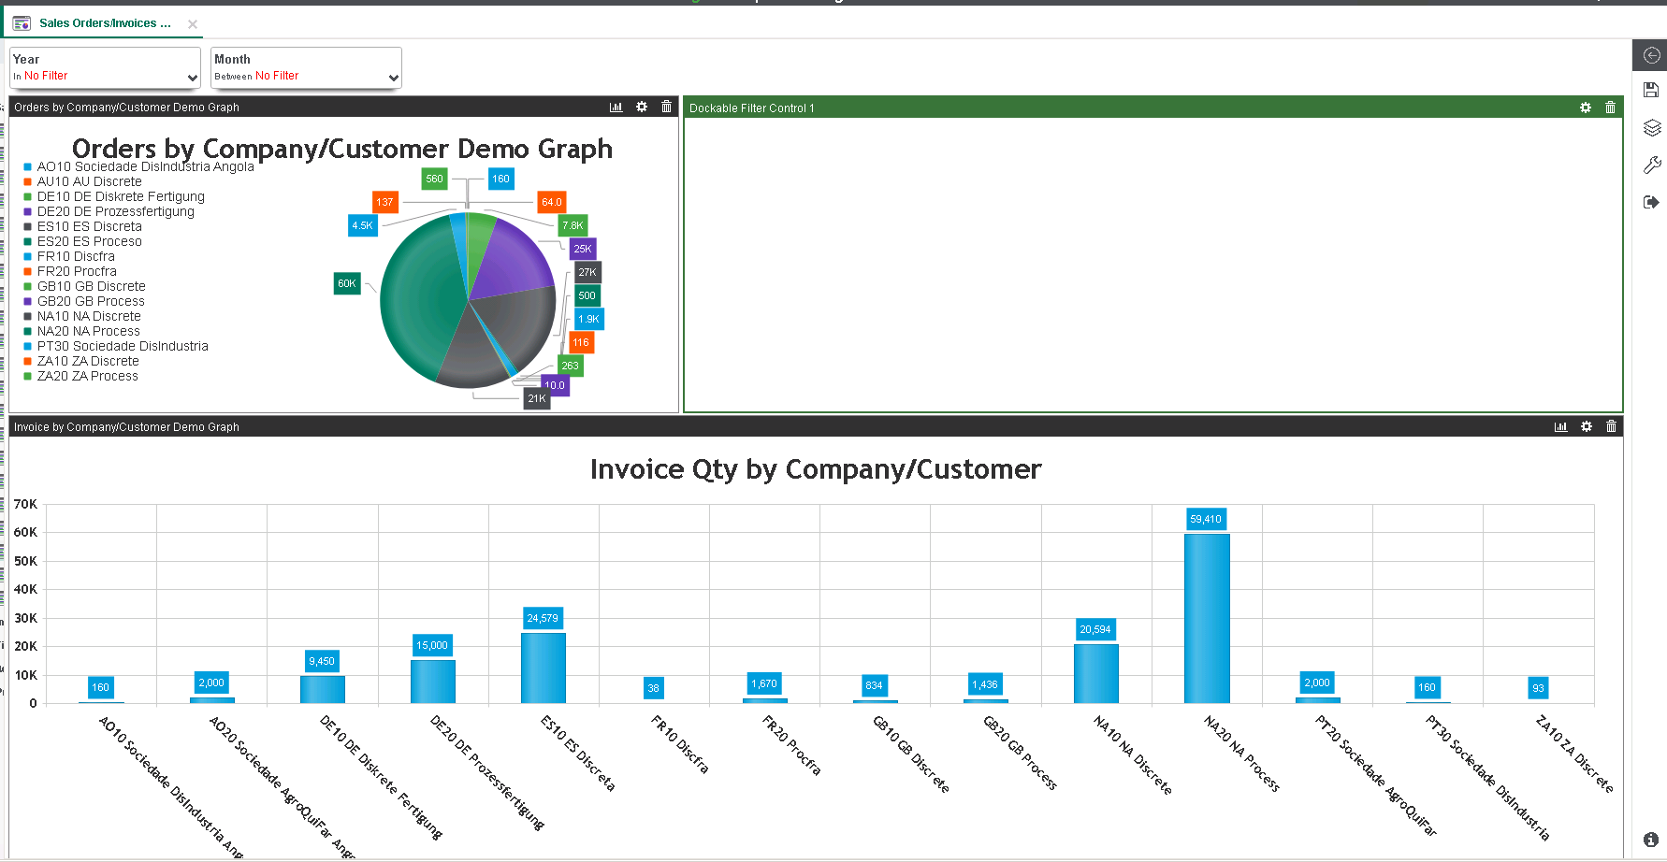
Task: Open gear settings for Dockable Filter Control 1
Action: [1585, 107]
